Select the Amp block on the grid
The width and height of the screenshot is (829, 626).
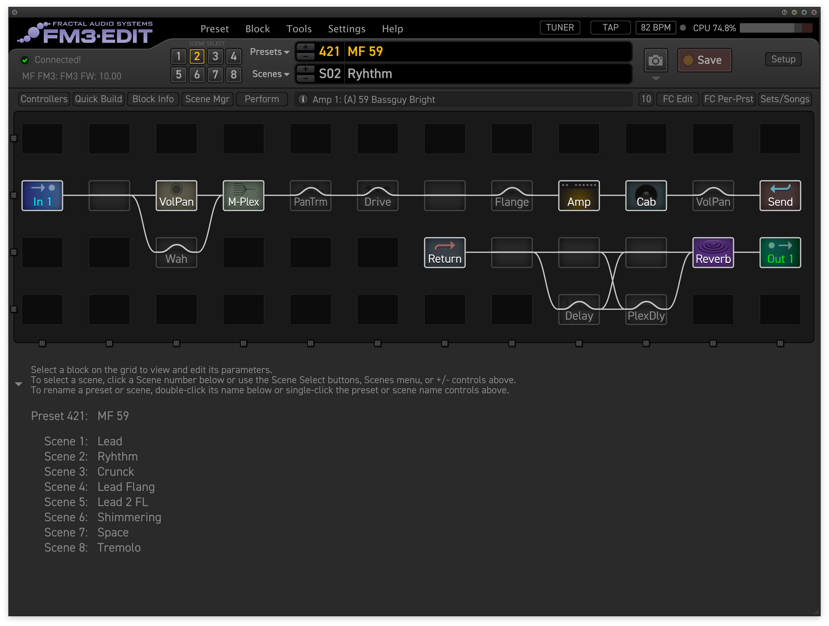pos(579,195)
